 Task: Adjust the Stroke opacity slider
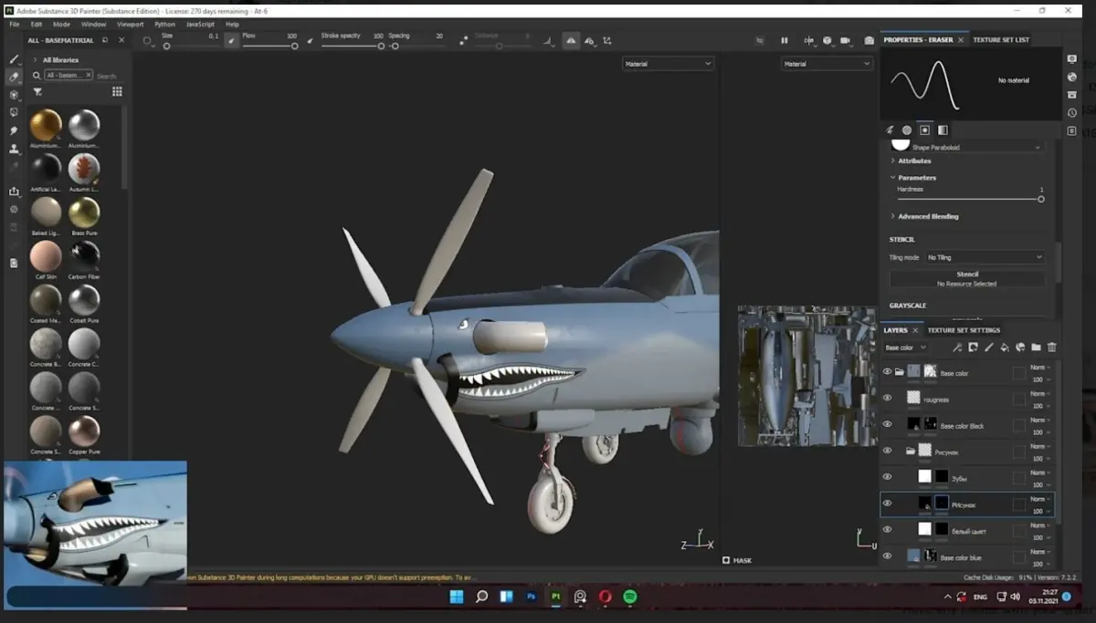coord(352,46)
